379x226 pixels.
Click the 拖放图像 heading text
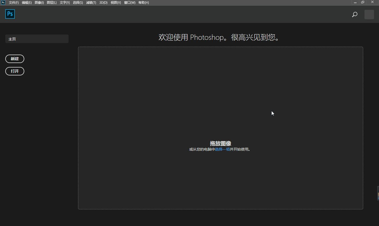pyautogui.click(x=220, y=143)
